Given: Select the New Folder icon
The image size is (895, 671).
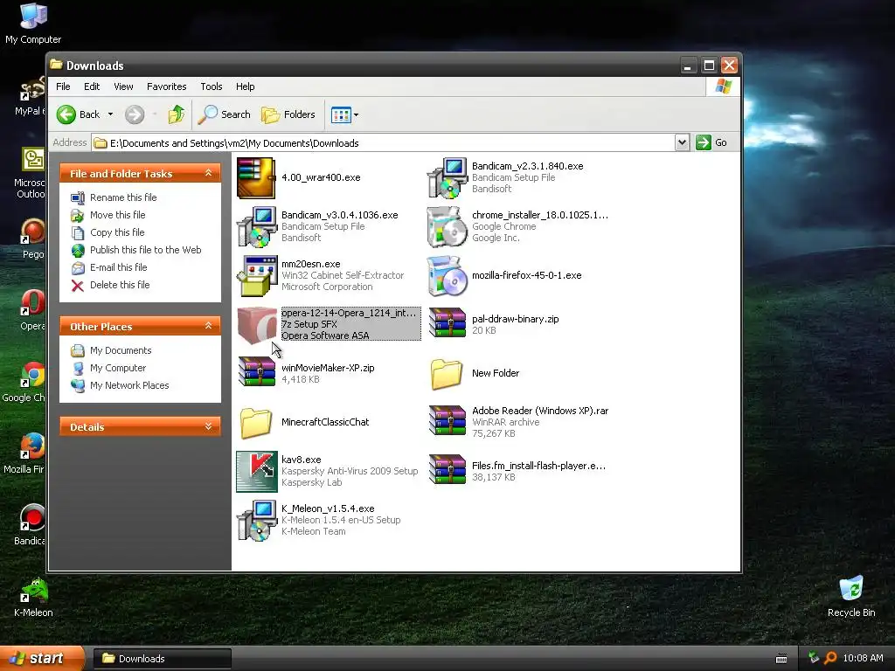Looking at the screenshot, I should pos(447,374).
